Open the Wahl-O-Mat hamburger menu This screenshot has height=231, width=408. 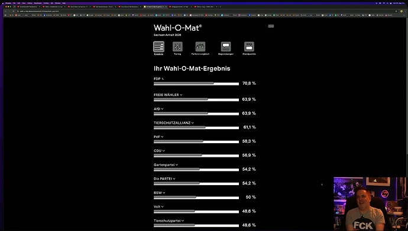coord(271,26)
